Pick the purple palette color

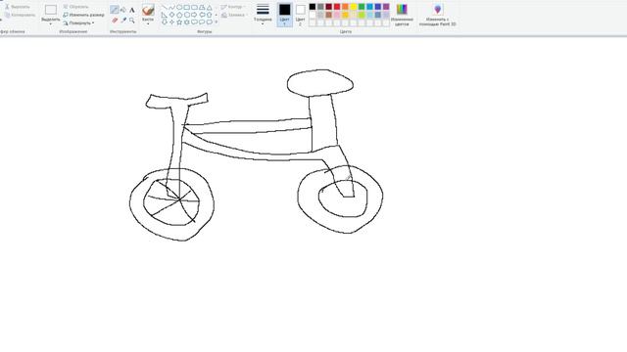[x=386, y=7]
